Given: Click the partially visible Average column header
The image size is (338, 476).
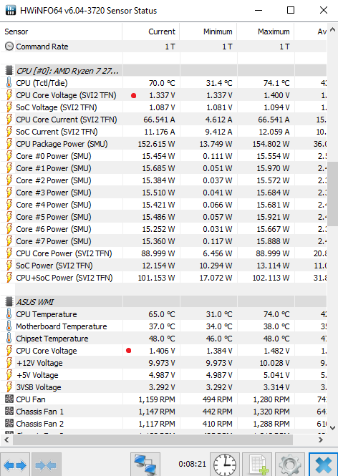Looking at the screenshot, I should tap(311, 31).
